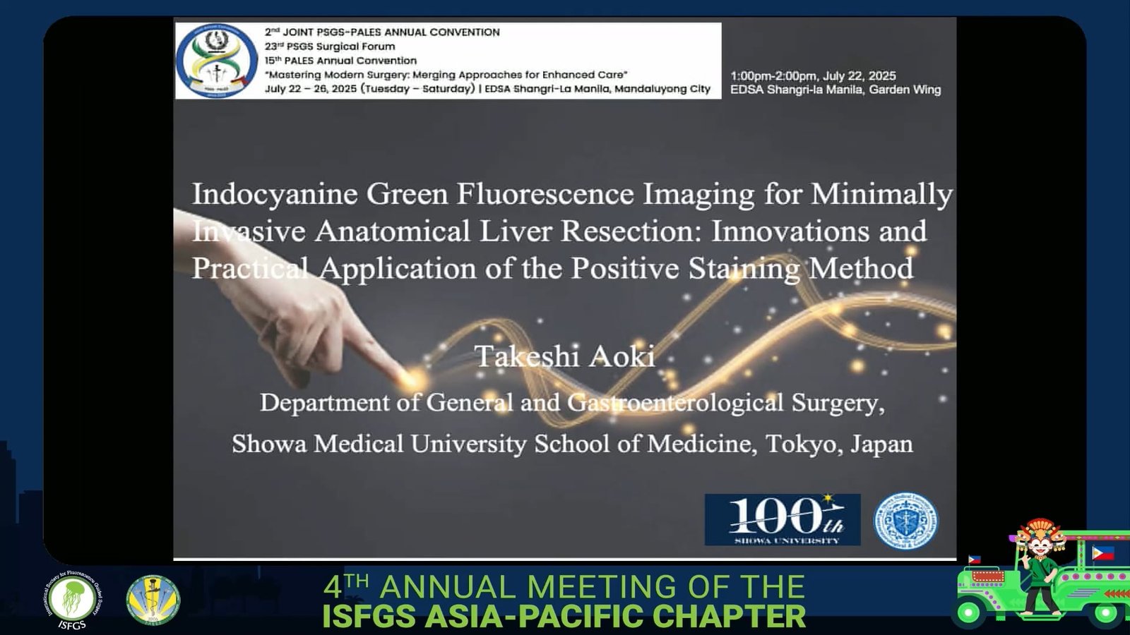Screen dimensions: 1130x635
Task: Click the PSGS-PALES convention circular logo
Action: (216, 61)
